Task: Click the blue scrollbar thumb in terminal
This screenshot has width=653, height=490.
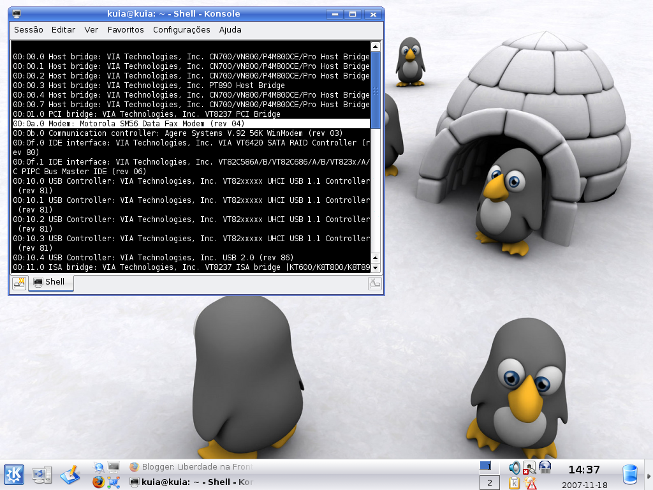Action: [x=375, y=90]
